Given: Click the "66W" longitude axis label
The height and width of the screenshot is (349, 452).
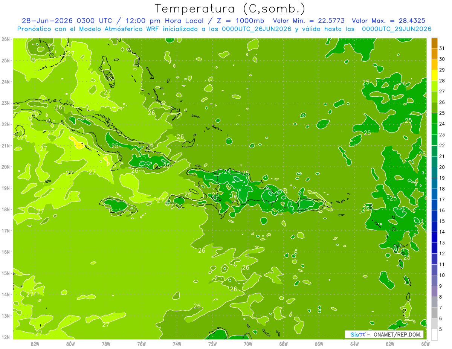Looking at the screenshot, I should (x=319, y=344).
